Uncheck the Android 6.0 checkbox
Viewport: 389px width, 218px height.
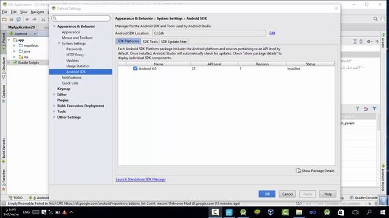pos(135,68)
